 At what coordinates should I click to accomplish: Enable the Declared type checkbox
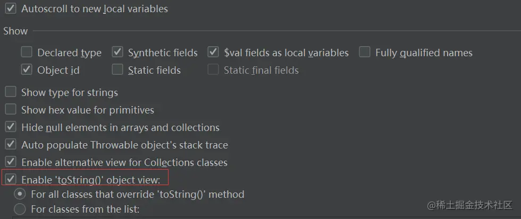[x=27, y=52]
